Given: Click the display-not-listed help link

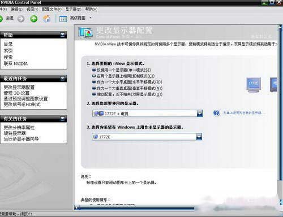Looking at the screenshot, I should pos(245,113).
